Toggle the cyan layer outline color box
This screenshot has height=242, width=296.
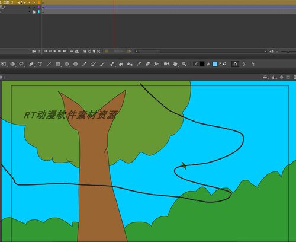[x=39, y=12]
